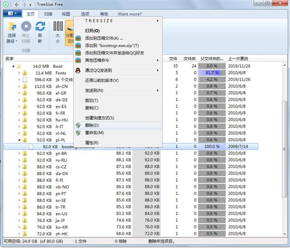Screen dimensions: 290x248
Task: Choose 删除(D) in context menu
Action: click(x=118, y=125)
